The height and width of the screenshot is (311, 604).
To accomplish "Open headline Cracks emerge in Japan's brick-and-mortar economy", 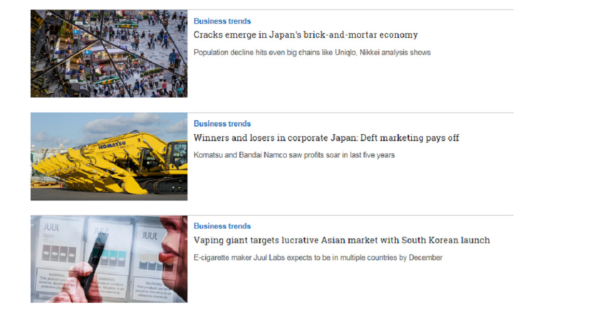I will [305, 35].
